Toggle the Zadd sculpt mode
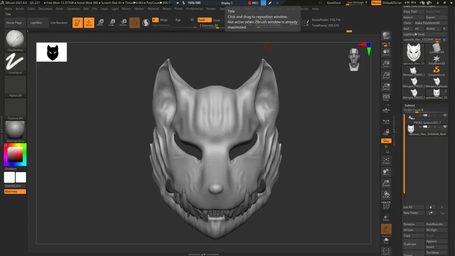Screen dimensions: 455x256 point(204,20)
